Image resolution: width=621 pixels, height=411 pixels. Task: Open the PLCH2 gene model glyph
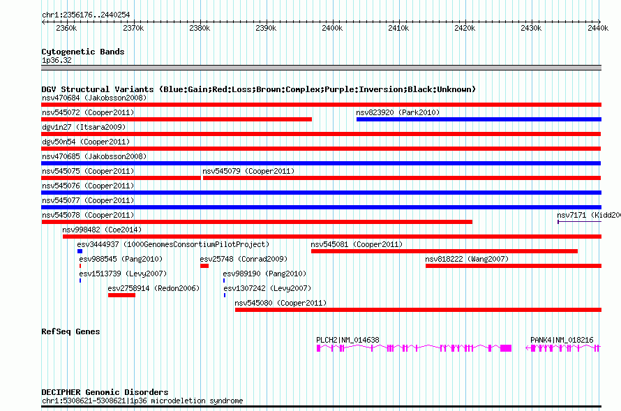414,348
